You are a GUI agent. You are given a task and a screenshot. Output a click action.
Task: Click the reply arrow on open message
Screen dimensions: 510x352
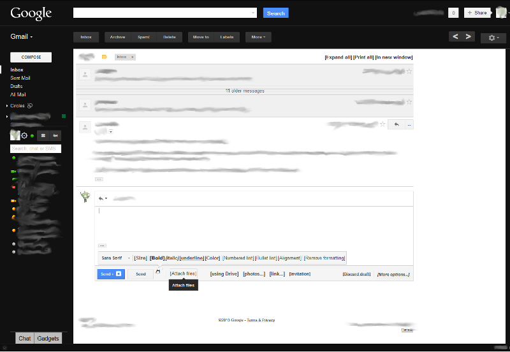click(x=397, y=124)
